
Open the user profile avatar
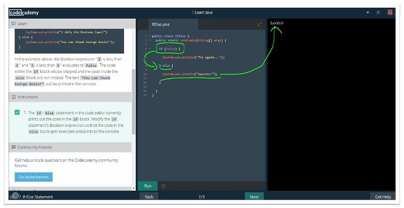(x=390, y=12)
